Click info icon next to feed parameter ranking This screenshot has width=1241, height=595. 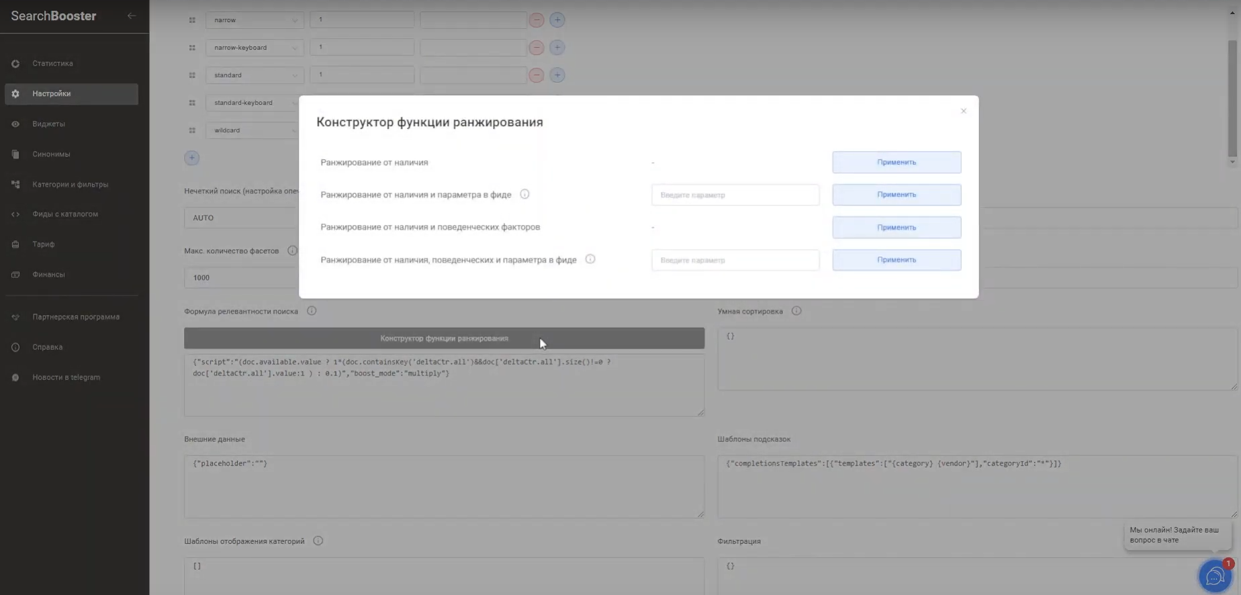pos(524,194)
